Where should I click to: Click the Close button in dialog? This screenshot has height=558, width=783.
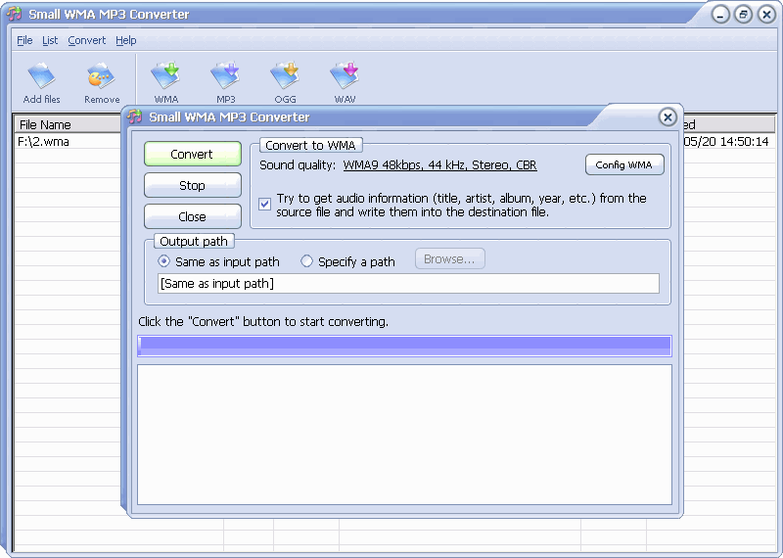pos(192,216)
